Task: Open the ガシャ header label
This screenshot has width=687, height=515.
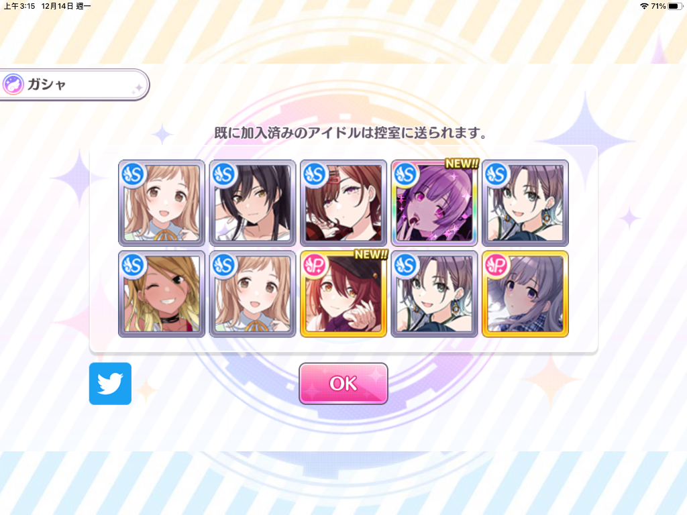Action: 46,84
